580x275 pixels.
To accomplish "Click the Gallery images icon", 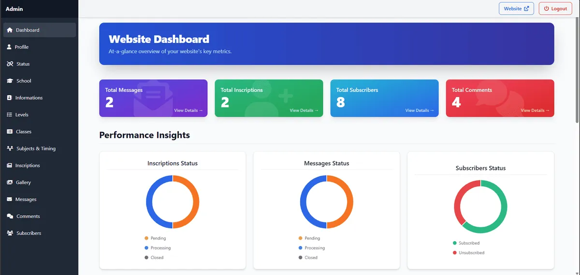I will [10, 182].
